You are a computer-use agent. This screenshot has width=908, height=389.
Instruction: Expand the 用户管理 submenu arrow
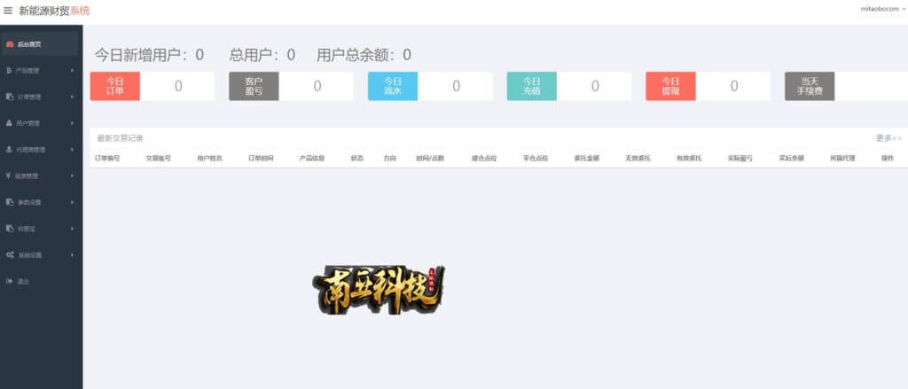(73, 123)
